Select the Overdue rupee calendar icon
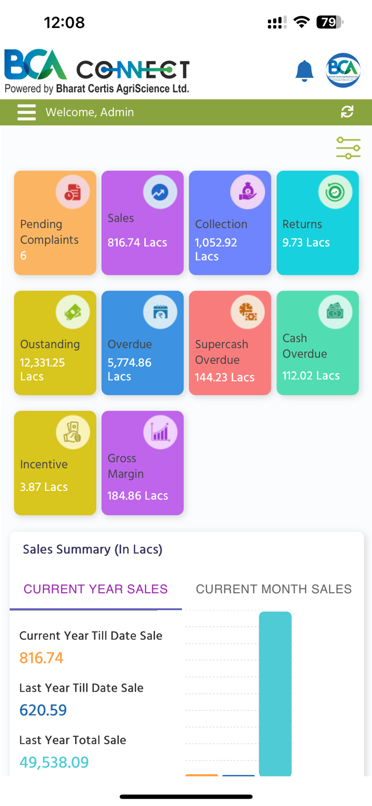This screenshot has height=806, width=372. (159, 312)
